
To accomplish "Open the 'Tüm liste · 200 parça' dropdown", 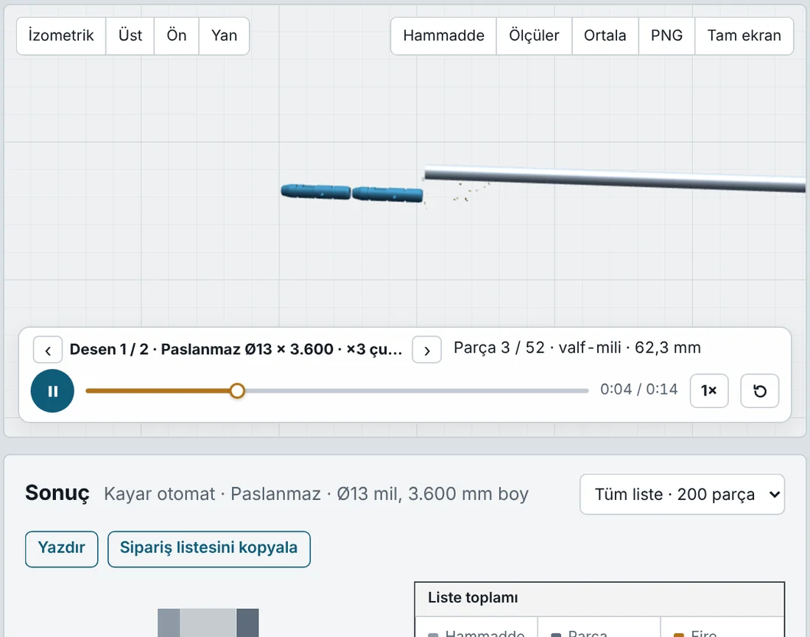I will (x=682, y=494).
